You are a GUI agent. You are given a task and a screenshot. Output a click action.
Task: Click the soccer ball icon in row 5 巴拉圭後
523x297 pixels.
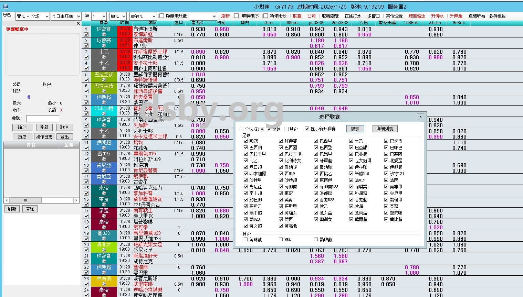(x=104, y=80)
